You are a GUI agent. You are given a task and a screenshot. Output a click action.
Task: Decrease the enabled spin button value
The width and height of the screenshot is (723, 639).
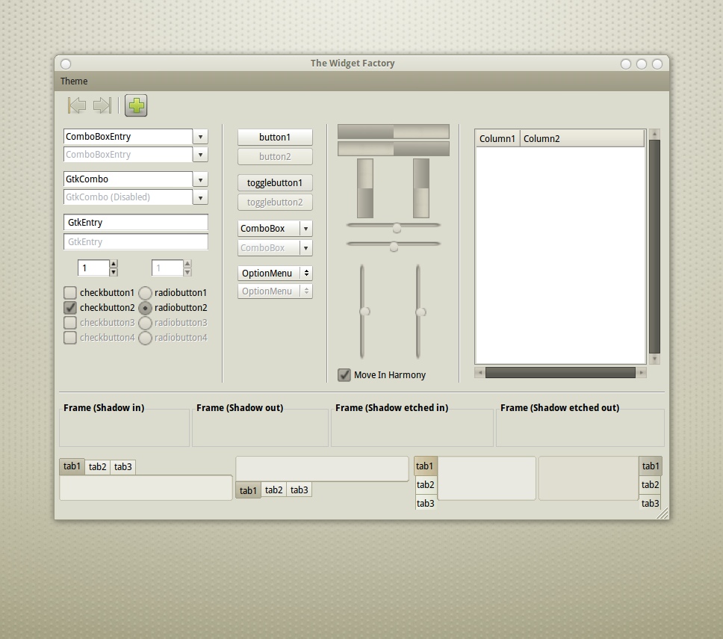click(114, 272)
